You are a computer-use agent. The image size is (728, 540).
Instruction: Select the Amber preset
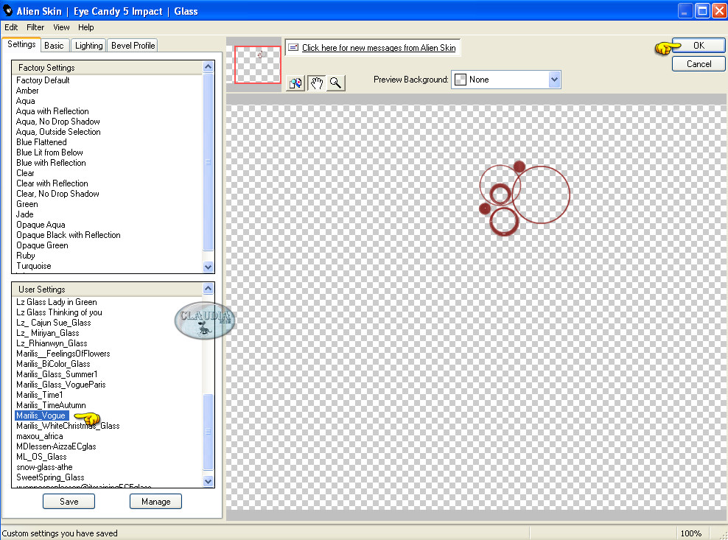(27, 91)
